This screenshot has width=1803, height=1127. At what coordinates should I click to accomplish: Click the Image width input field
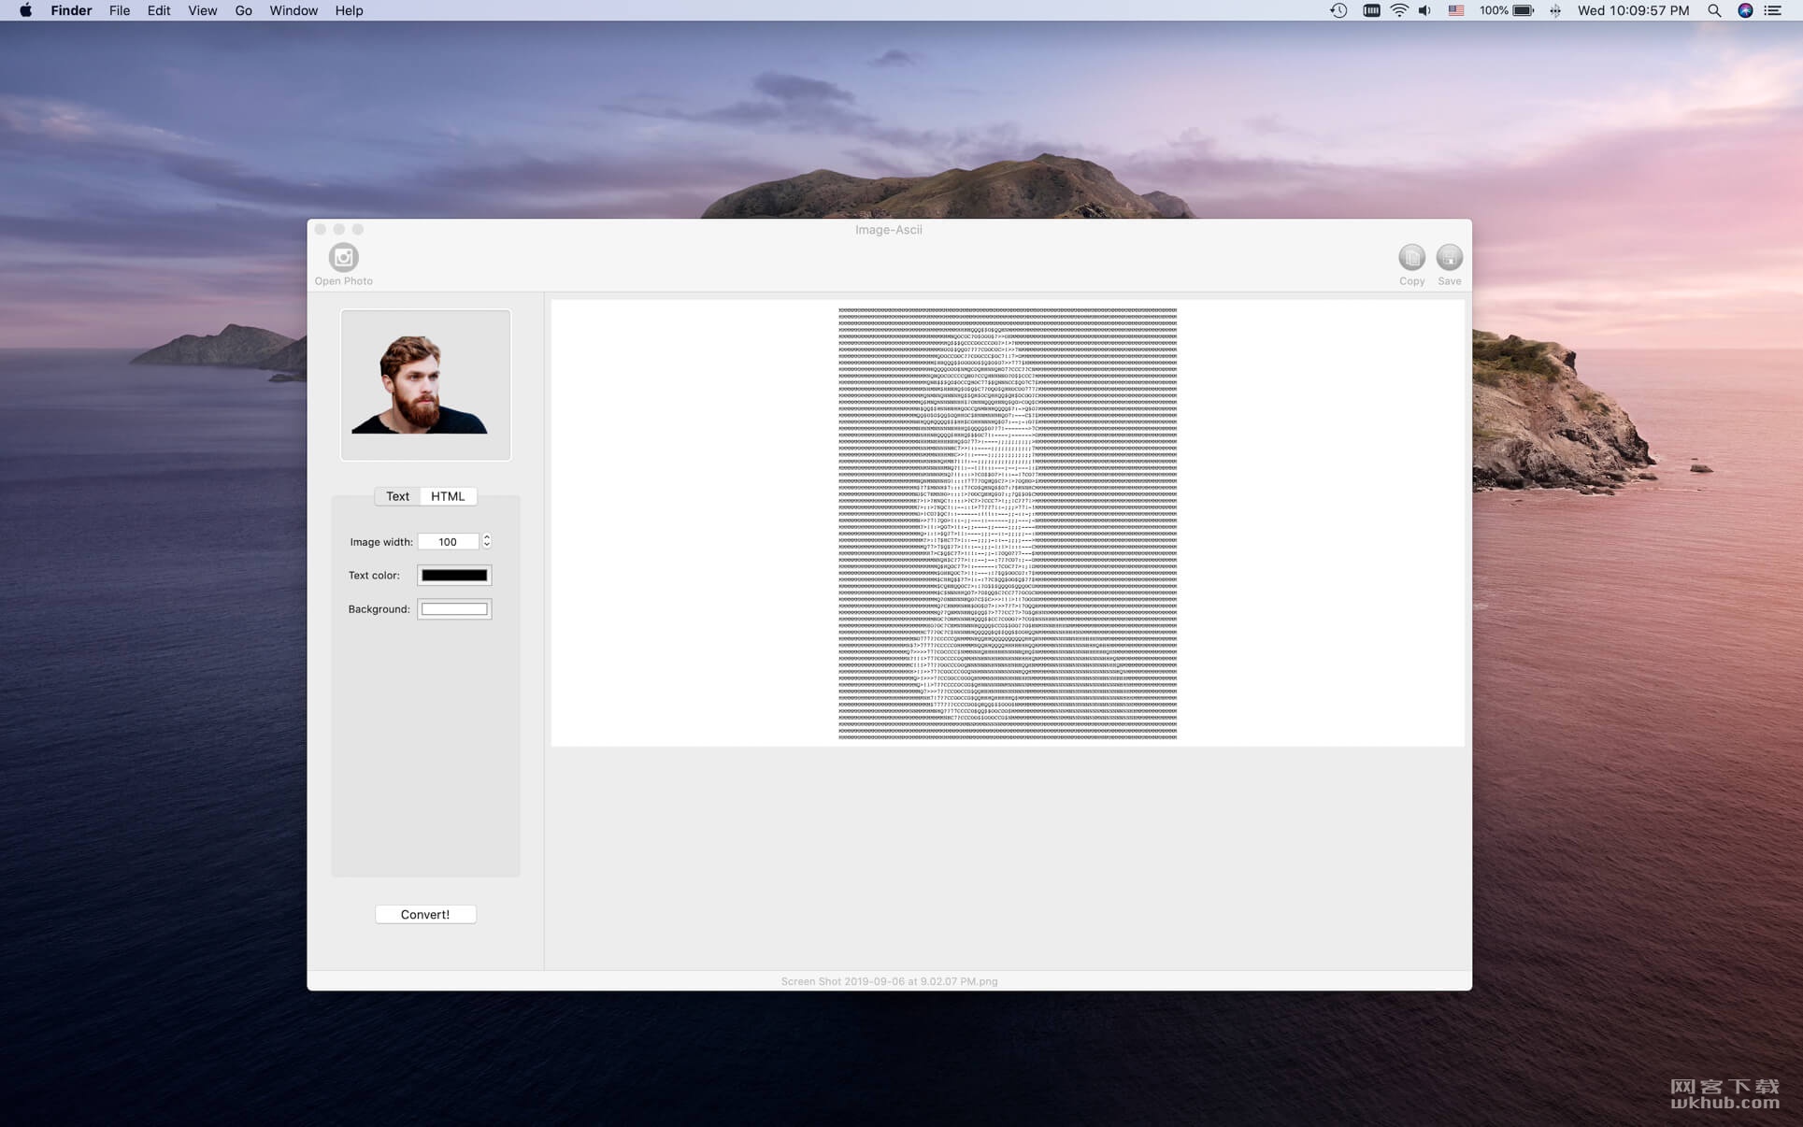tap(448, 542)
